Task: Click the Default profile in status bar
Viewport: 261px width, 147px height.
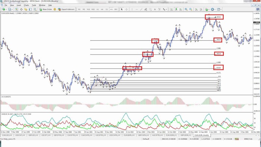Action: [x=146, y=139]
